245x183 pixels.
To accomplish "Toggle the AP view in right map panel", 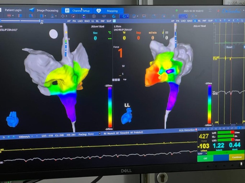I will point(173,21).
